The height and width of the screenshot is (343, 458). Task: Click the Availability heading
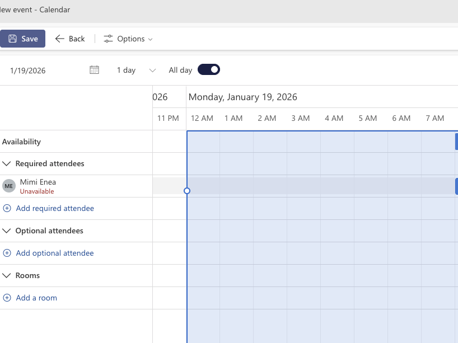coord(21,142)
